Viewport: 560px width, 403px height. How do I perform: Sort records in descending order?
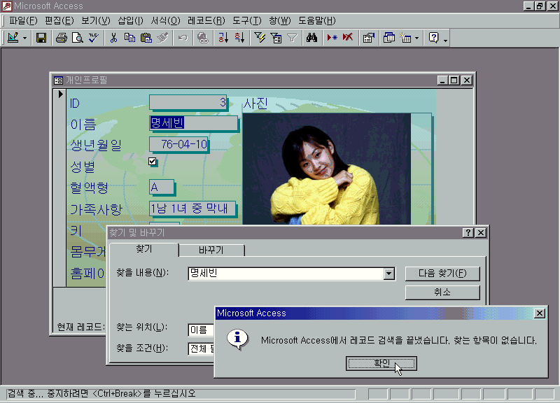point(239,38)
